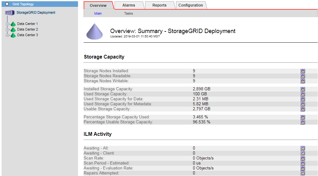Image resolution: width=318 pixels, height=176 pixels.
Task: Click the Tasks sub-tab link
Action: 128,13
